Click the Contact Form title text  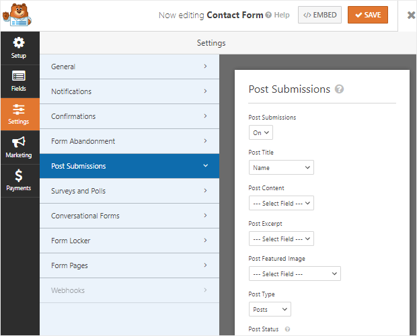click(x=235, y=15)
